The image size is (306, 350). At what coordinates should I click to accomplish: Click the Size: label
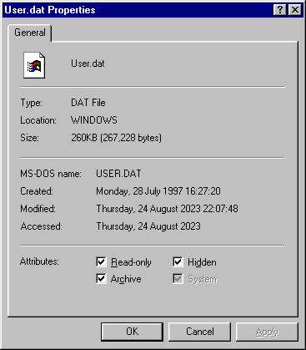pyautogui.click(x=29, y=138)
